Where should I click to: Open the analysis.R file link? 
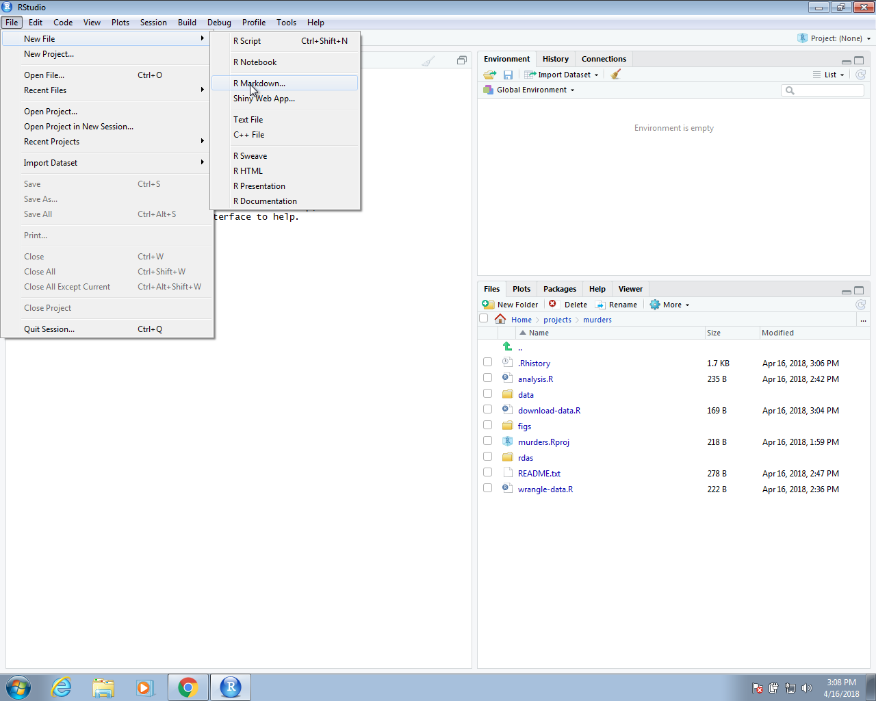(535, 379)
